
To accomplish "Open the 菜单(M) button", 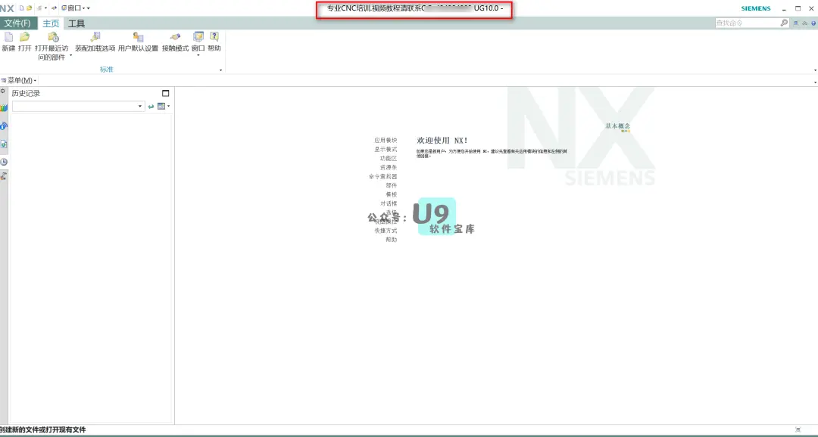I will coord(19,80).
